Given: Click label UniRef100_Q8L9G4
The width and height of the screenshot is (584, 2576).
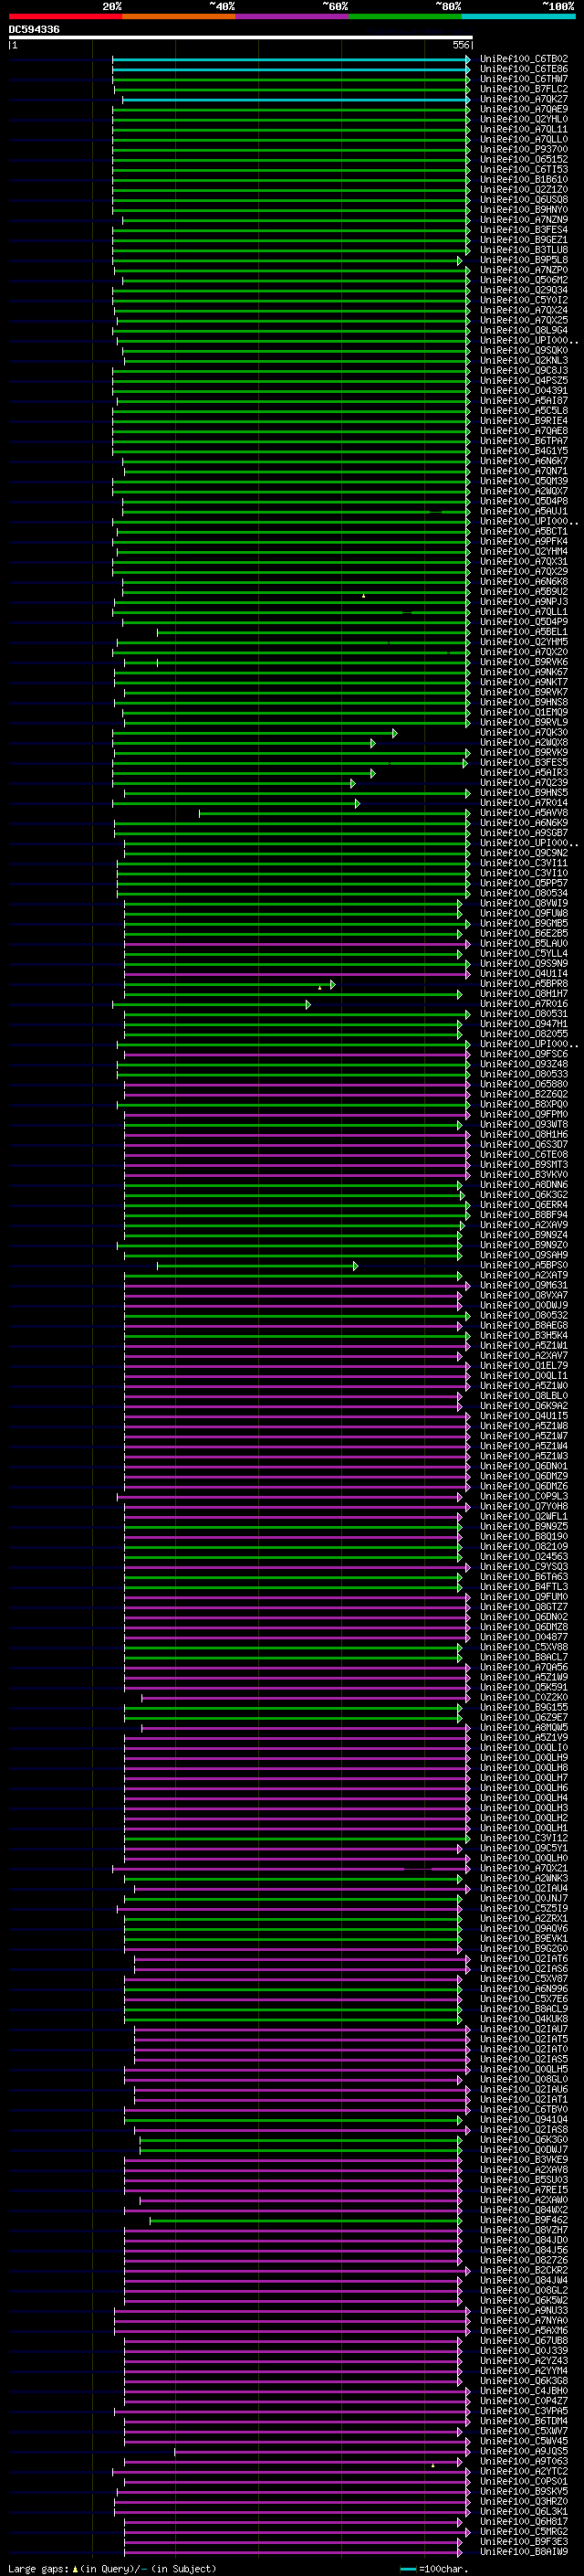Looking at the screenshot, I should point(524,331).
